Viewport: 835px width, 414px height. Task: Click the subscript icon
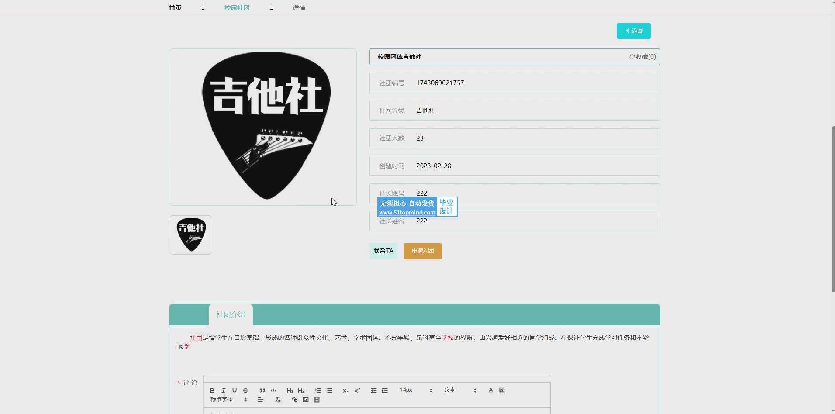click(345, 390)
